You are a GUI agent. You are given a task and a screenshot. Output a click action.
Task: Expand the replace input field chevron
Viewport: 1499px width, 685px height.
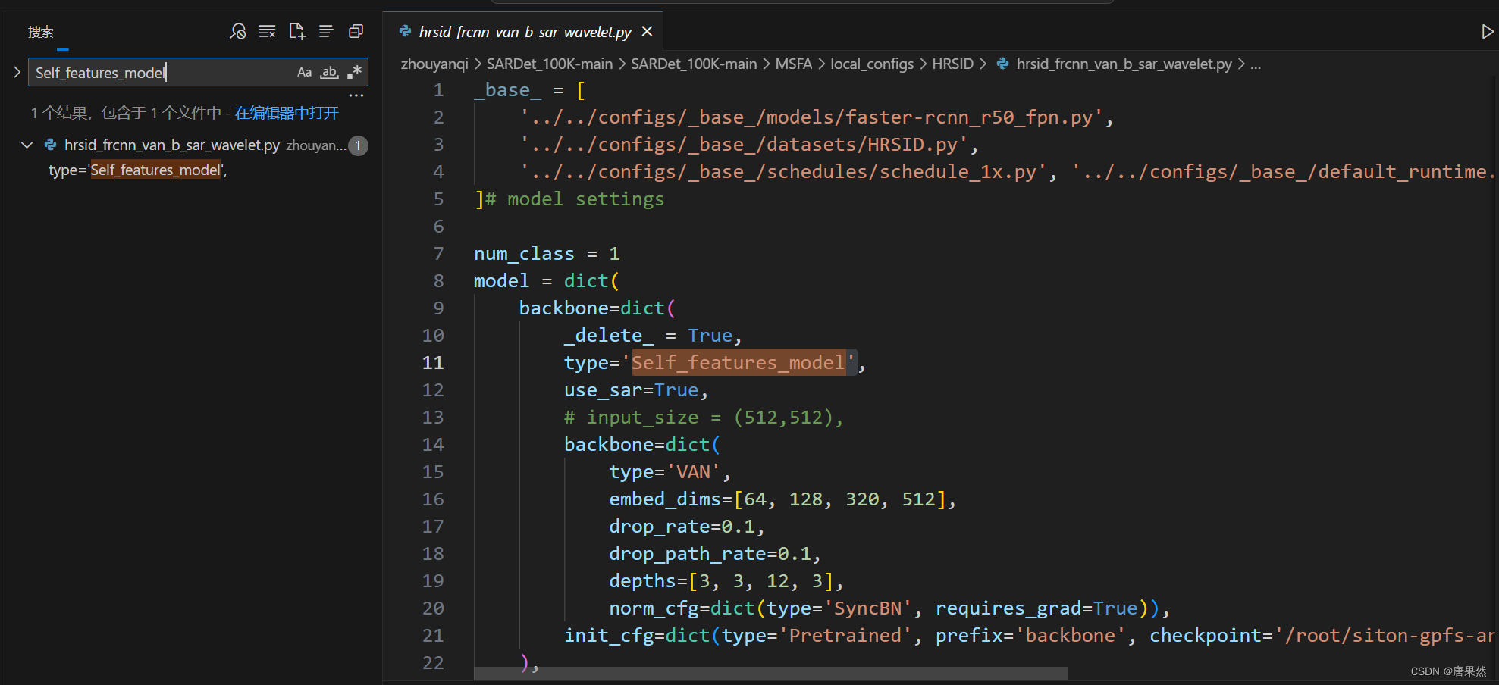tap(17, 72)
